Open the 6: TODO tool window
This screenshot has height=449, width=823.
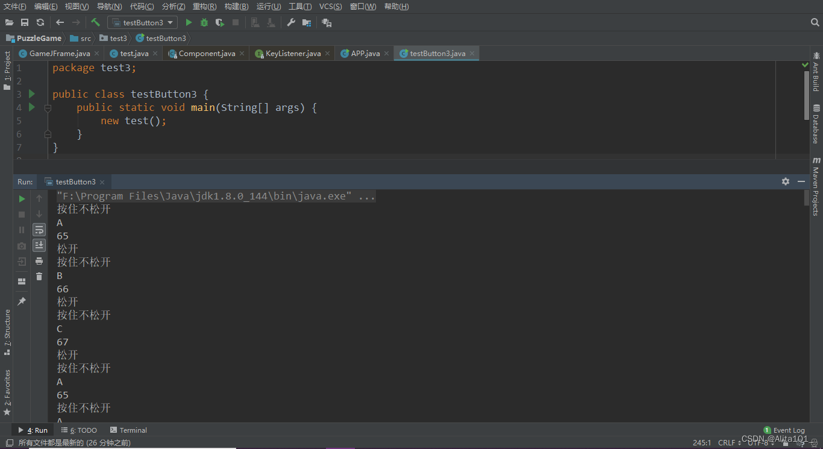(x=79, y=430)
